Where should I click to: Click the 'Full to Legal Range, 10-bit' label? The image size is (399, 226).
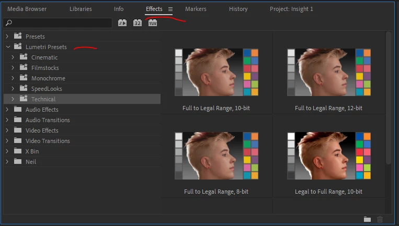[216, 108]
